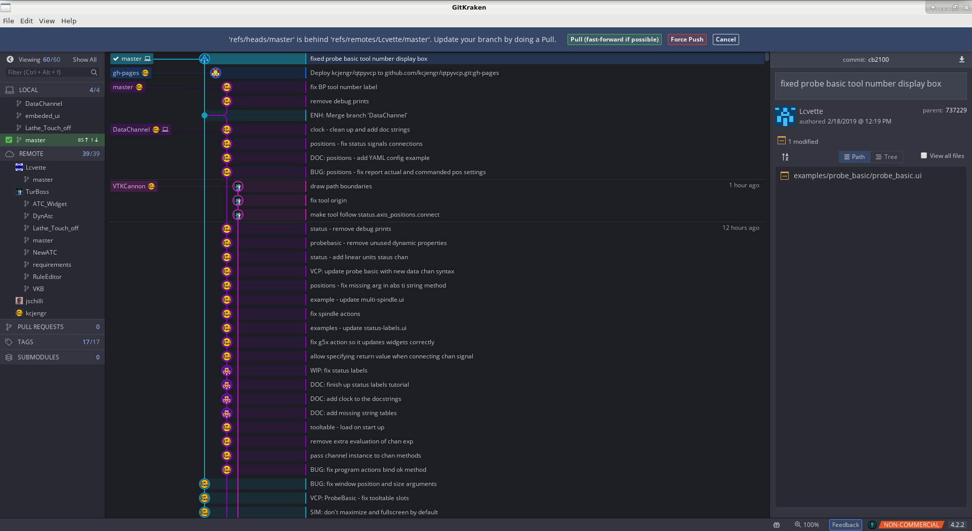
Task: Switch file list to Tree view
Action: 886,157
